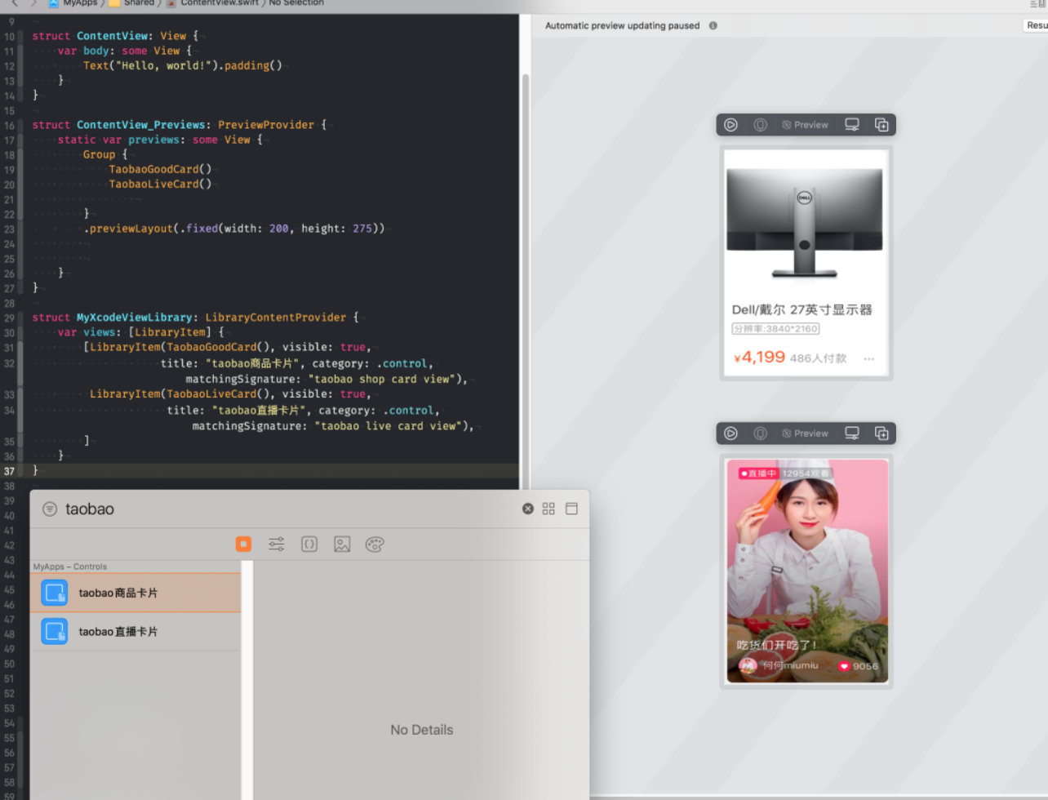This screenshot has height=800, width=1048.
Task: Duplicate the Dell monitor card preview
Action: (x=881, y=125)
